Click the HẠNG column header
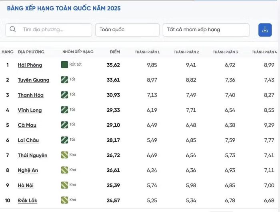 pyautogui.click(x=8, y=52)
